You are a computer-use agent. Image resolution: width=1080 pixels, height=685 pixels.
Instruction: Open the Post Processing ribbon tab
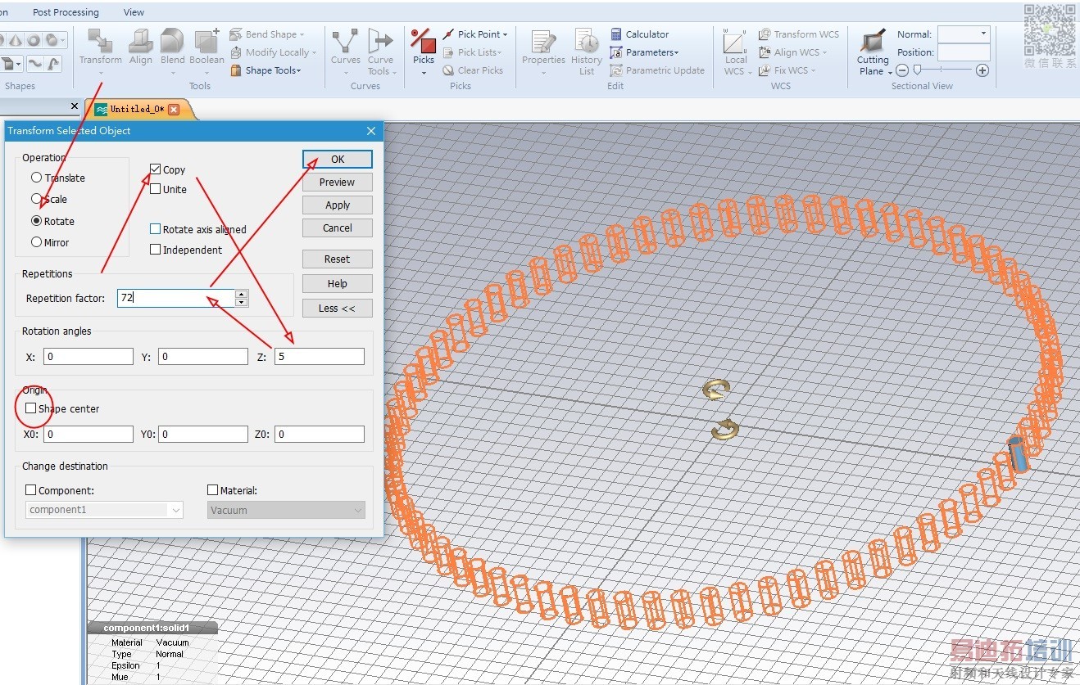point(66,12)
